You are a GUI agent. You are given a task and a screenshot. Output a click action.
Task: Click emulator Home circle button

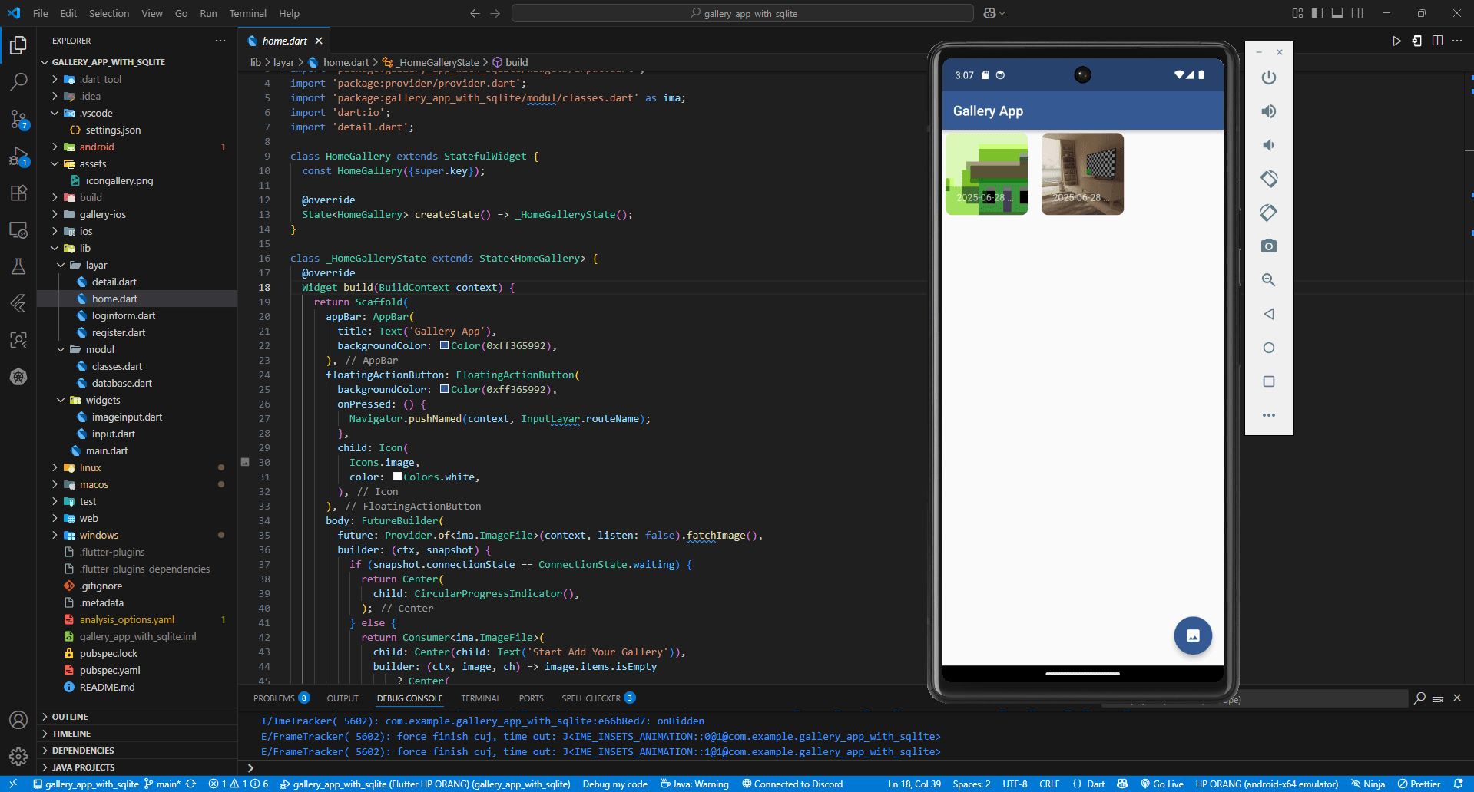(x=1269, y=348)
